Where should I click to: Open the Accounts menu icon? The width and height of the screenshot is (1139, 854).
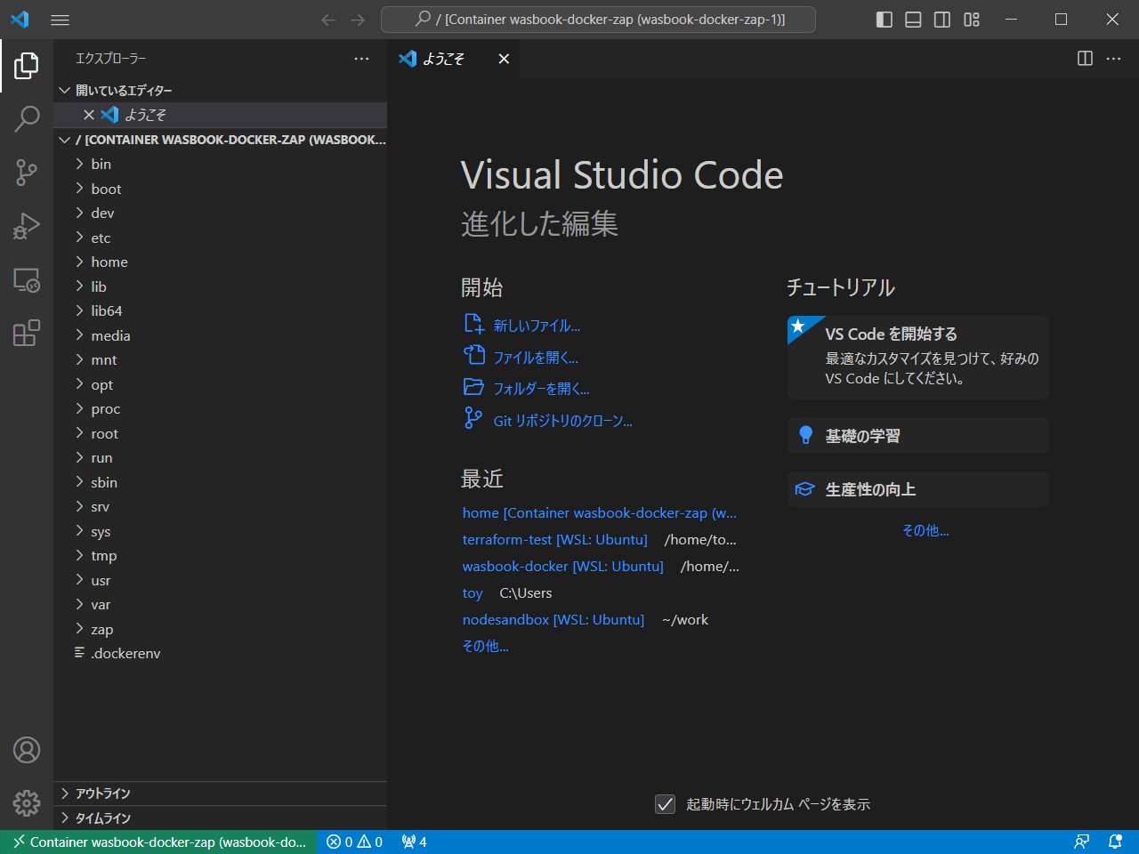click(x=27, y=750)
